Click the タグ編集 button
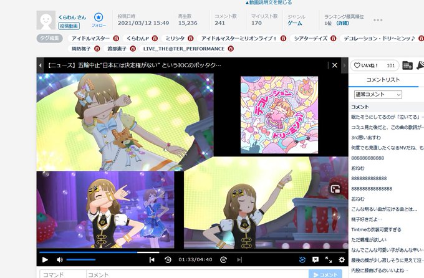This screenshot has height=278, width=424. (x=49, y=38)
